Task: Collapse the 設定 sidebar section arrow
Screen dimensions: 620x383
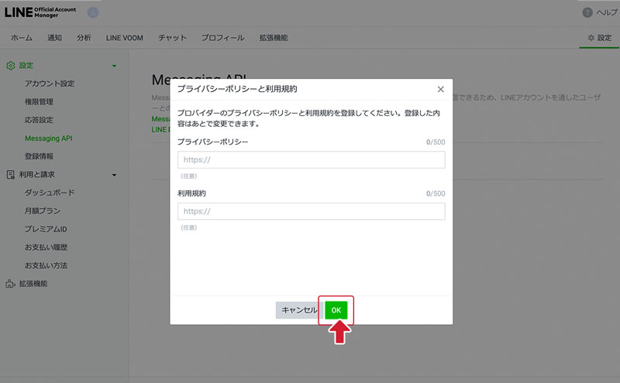Action: click(114, 66)
